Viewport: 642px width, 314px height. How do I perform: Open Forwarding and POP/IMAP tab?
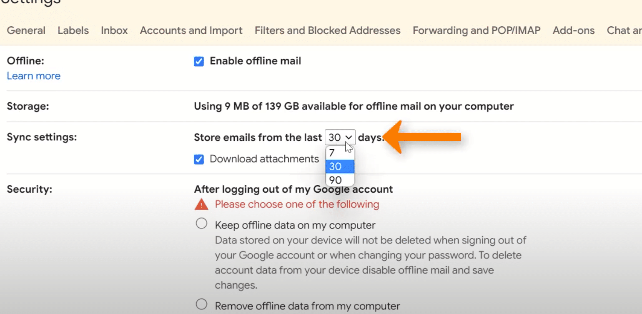476,30
